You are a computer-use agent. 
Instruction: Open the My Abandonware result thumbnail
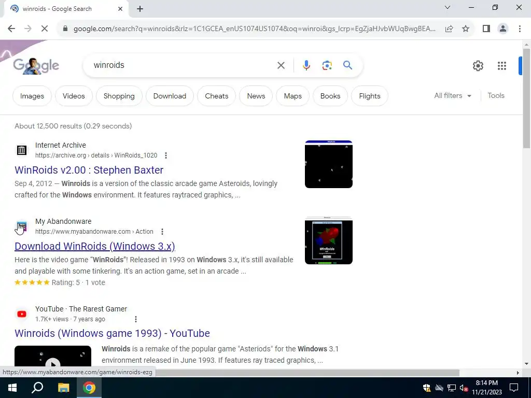(328, 240)
